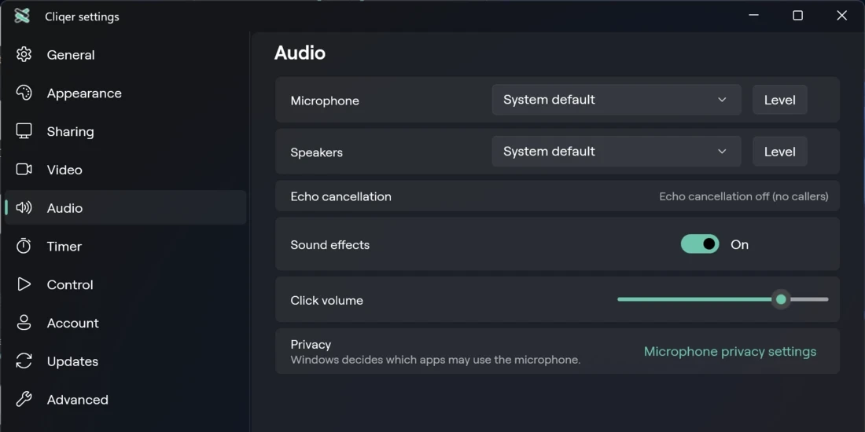865x432 pixels.
Task: Switch to Appearance settings
Action: (x=126, y=93)
